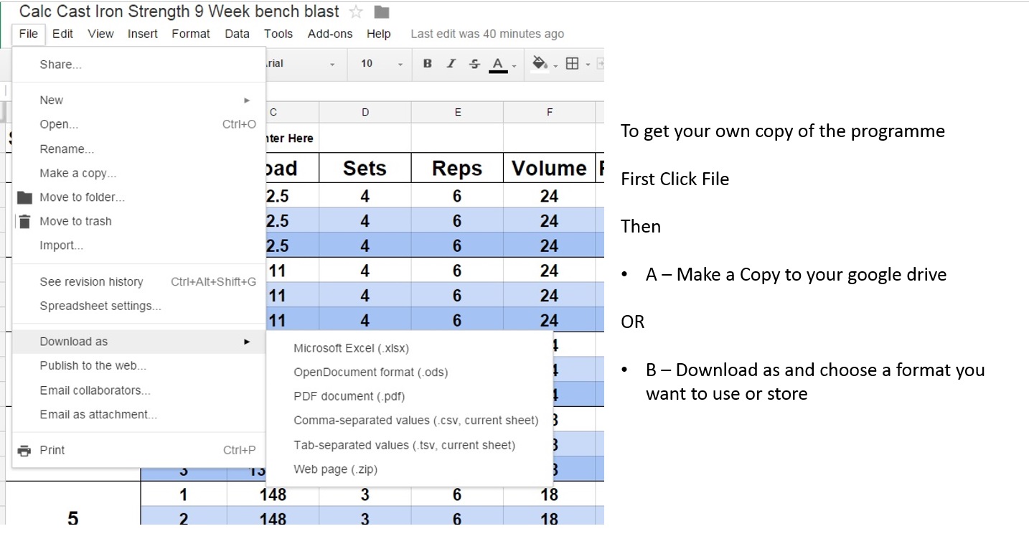The image size is (1029, 544).
Task: Open the text color picker
Action: (498, 64)
